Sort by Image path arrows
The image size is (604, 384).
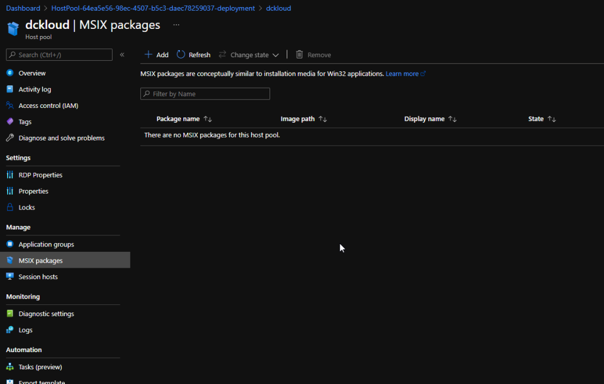(323, 119)
